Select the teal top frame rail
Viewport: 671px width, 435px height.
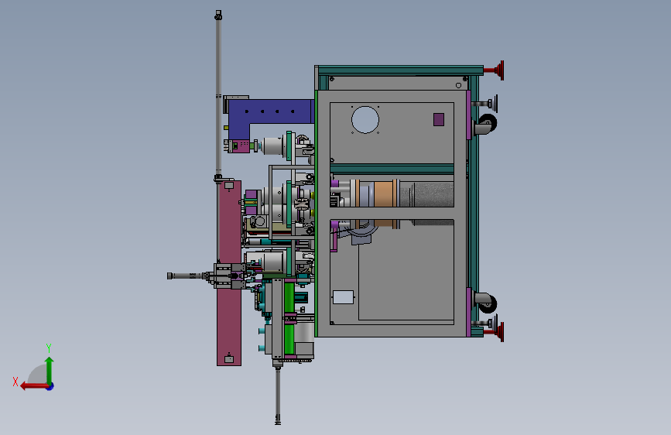pos(401,70)
